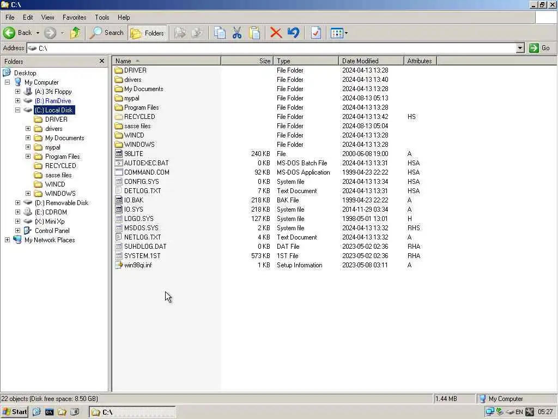Select Control Panel in the tree
Image resolution: width=558 pixels, height=419 pixels.
click(x=52, y=231)
